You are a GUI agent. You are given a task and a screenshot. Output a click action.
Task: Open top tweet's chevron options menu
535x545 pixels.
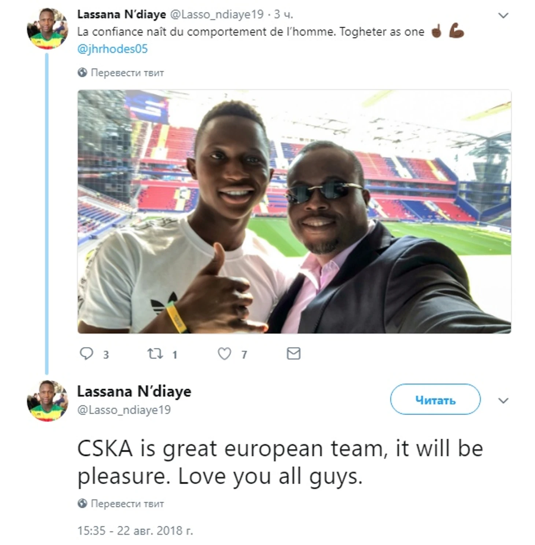point(503,15)
